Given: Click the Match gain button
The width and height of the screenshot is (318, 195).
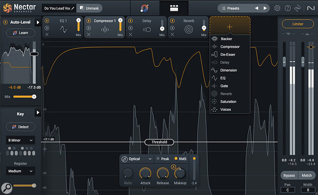Looking at the screenshot, I should pos(307,175).
